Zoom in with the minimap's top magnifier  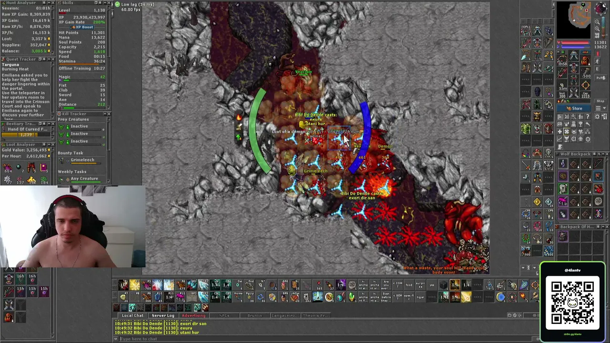coord(598,22)
